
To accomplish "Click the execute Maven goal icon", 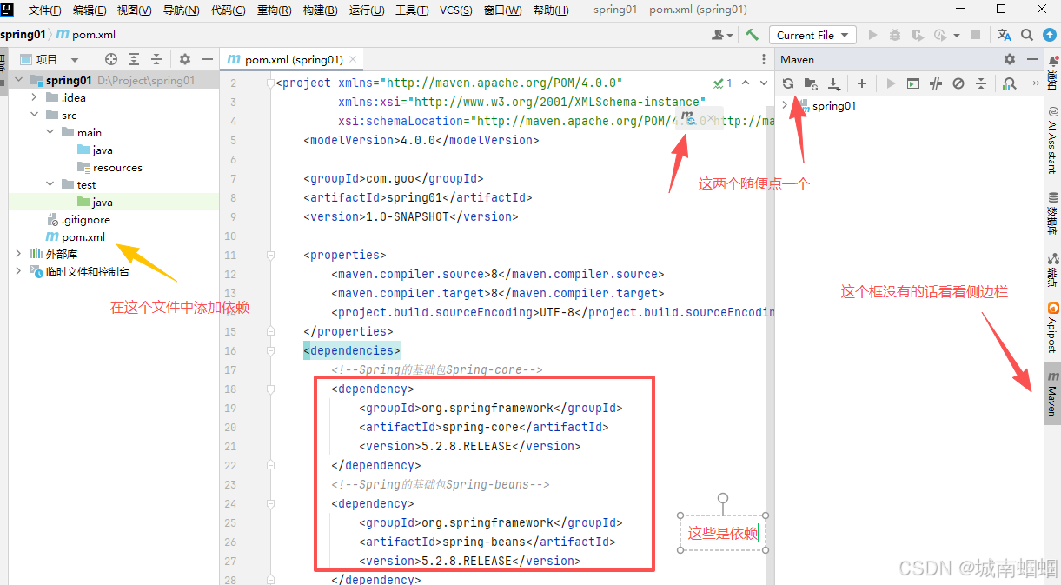I will 912,83.
